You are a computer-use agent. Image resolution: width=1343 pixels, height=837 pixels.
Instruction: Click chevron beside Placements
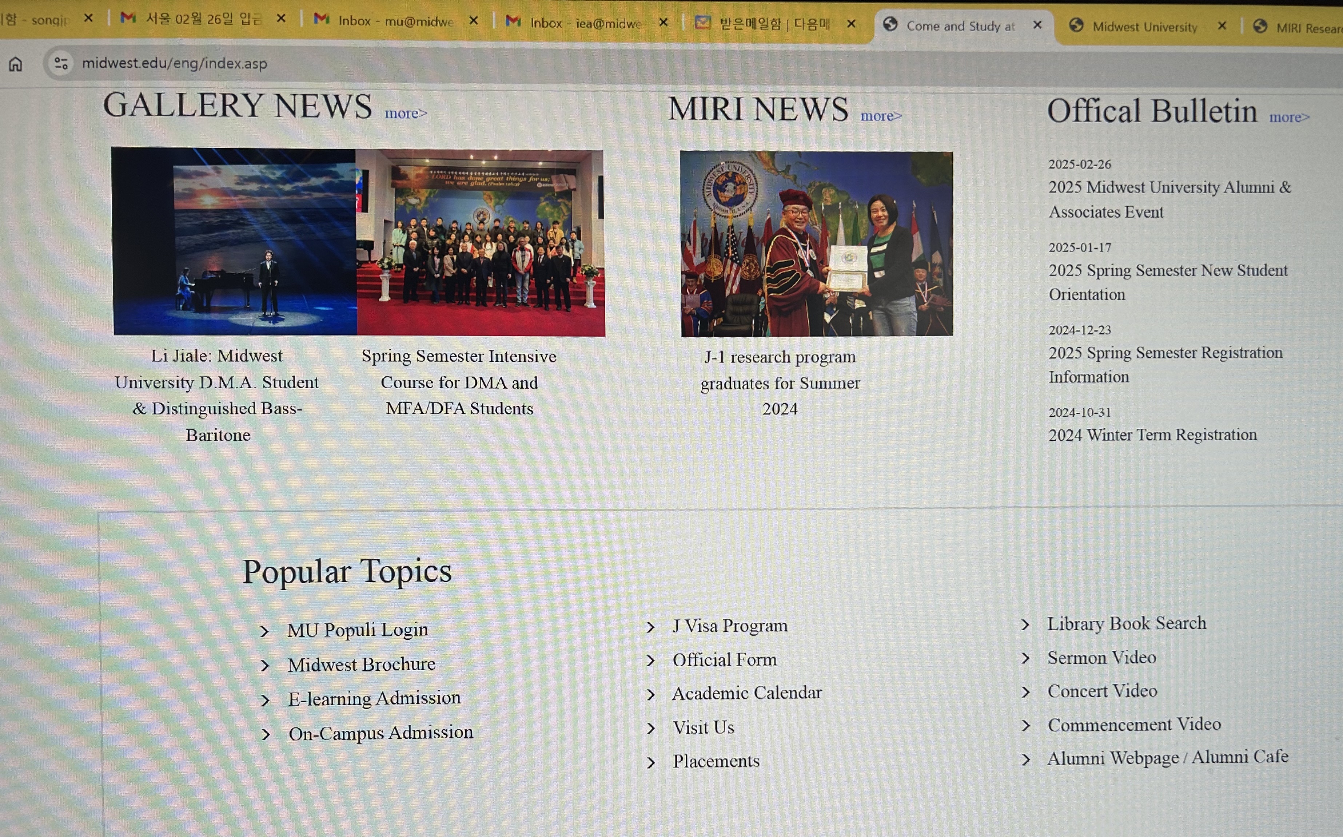pos(651,763)
